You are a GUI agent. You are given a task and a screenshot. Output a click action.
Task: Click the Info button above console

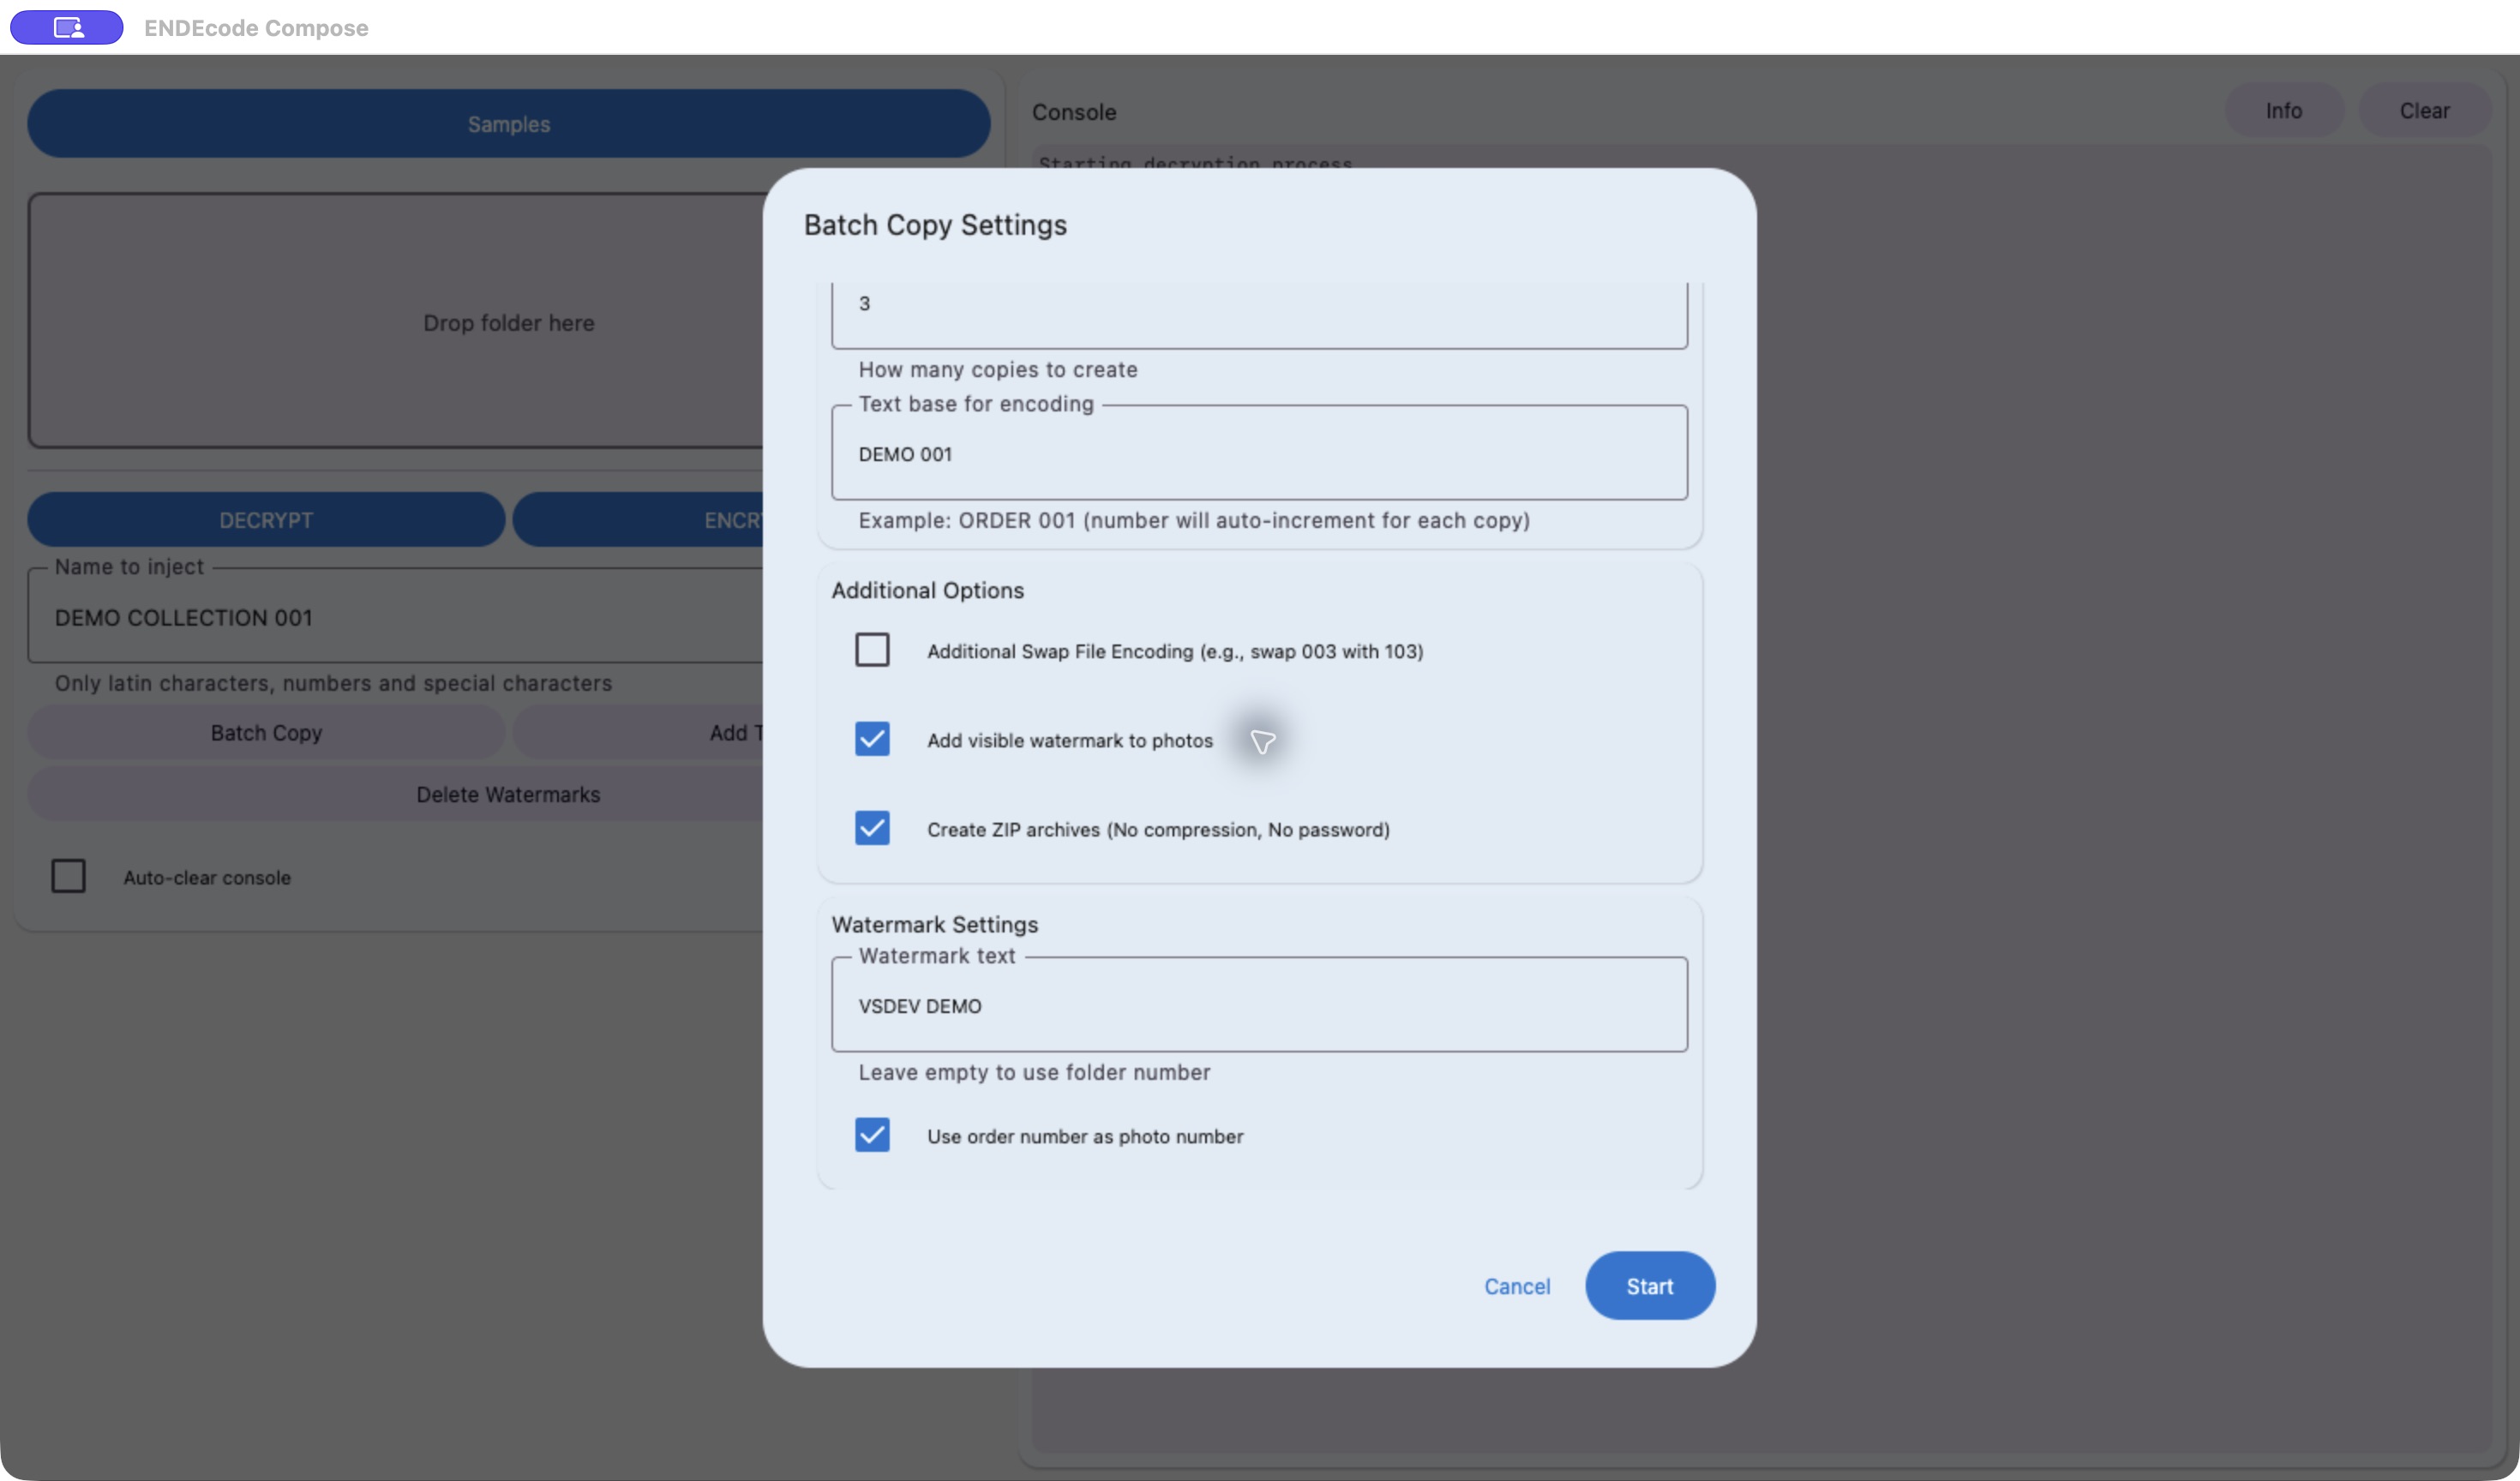click(x=2284, y=111)
